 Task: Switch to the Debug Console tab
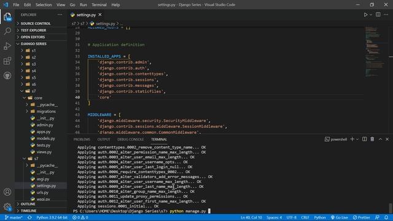click(x=130, y=139)
